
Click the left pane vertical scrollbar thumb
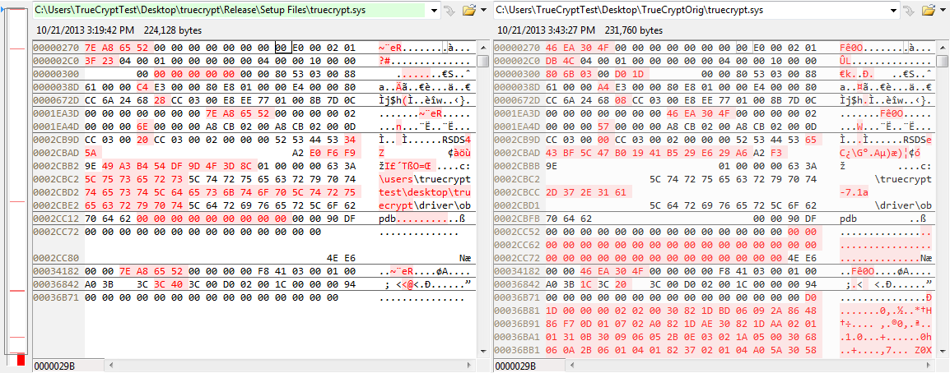(x=483, y=61)
